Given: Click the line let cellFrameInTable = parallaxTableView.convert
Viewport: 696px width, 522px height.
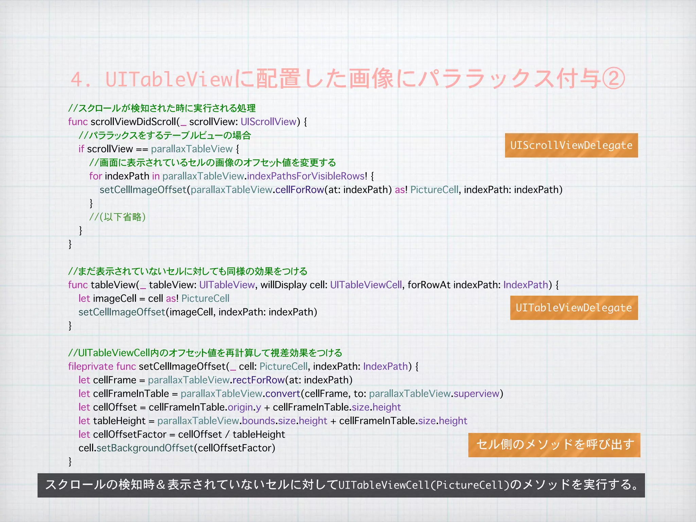Looking at the screenshot, I should (291, 394).
